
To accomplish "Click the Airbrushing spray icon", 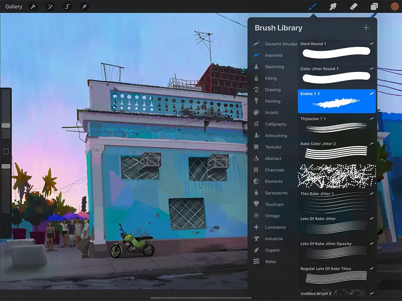I will (256, 135).
